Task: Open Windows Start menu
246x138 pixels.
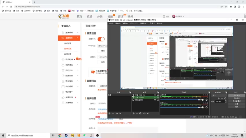Action: (3, 135)
